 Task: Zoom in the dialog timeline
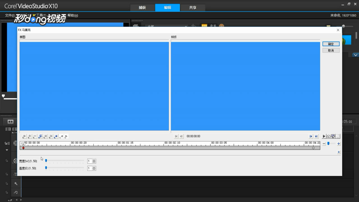coord(339,144)
